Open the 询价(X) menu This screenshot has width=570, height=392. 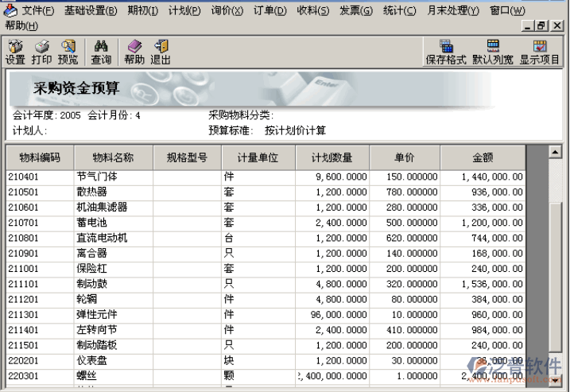click(227, 10)
